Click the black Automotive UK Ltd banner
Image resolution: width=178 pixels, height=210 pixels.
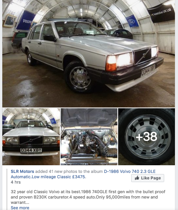point(161,13)
